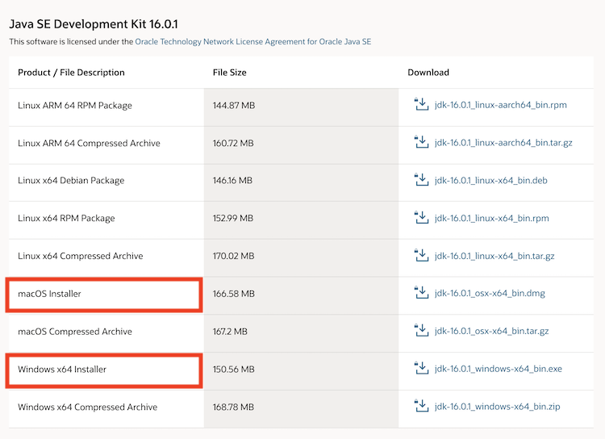The width and height of the screenshot is (605, 439).
Task: Select 'Linux x64 RPM Package' text
Action: tap(66, 219)
